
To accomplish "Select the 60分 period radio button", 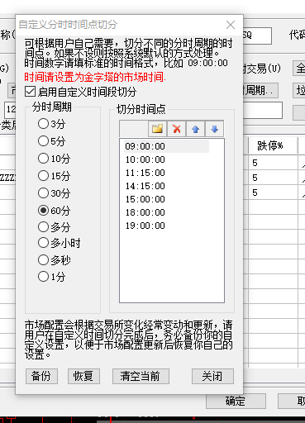I will click(43, 211).
